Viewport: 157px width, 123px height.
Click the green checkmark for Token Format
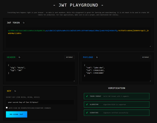pos(87,96)
